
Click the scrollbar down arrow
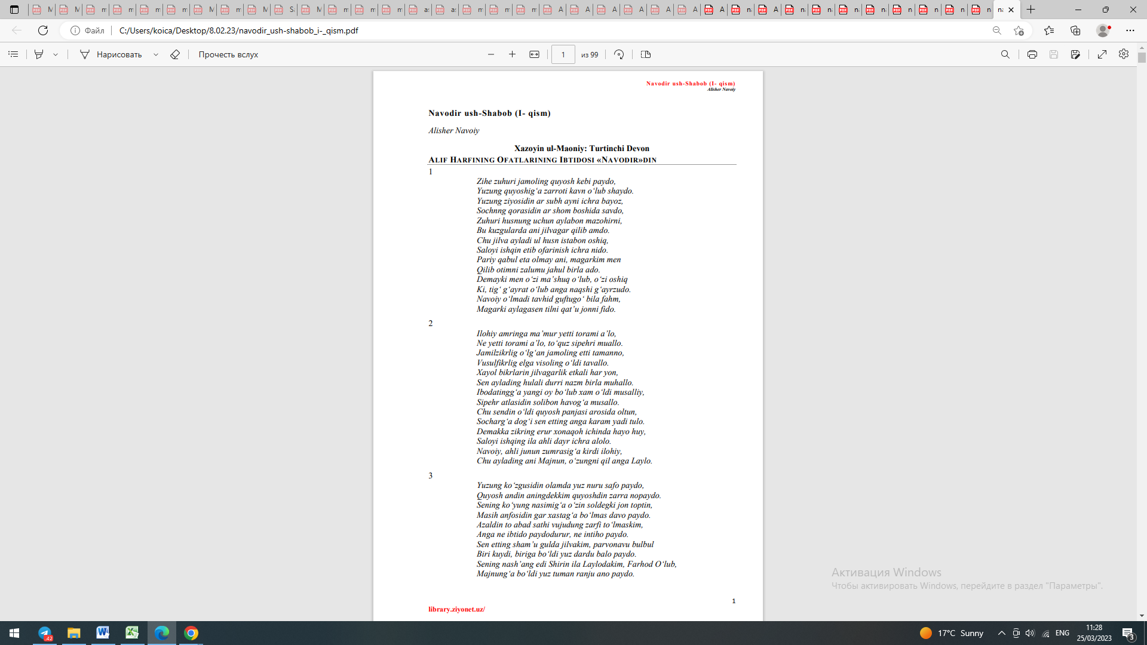[1142, 616]
